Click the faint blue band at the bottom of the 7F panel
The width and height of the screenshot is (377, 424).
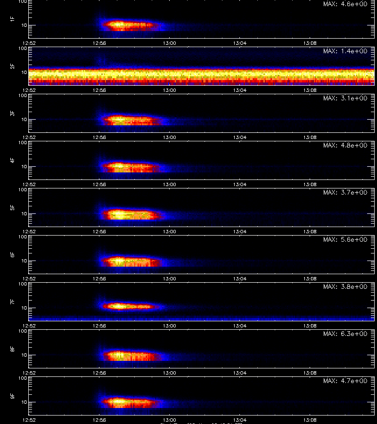[x=202, y=318]
